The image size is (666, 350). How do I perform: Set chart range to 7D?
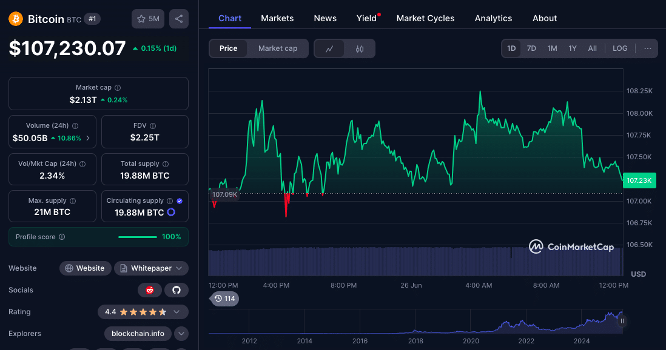coord(531,48)
